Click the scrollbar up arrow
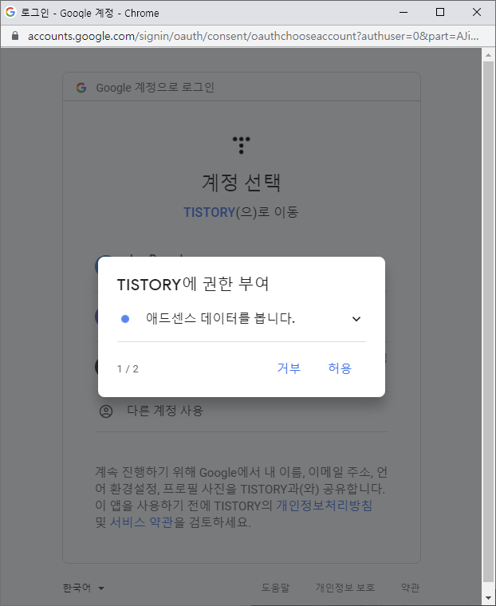The image size is (496, 606). pos(488,55)
